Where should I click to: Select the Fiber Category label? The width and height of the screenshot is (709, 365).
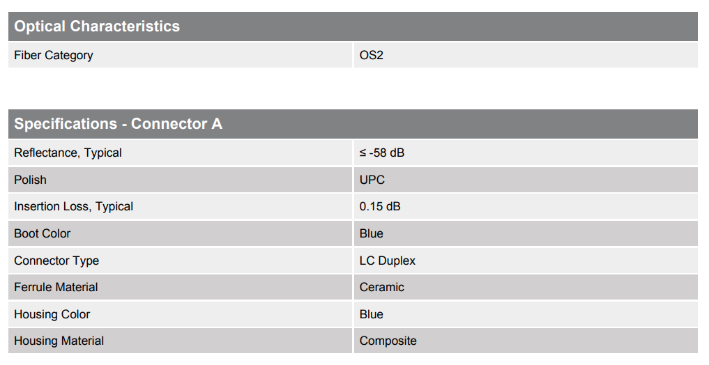click(53, 55)
